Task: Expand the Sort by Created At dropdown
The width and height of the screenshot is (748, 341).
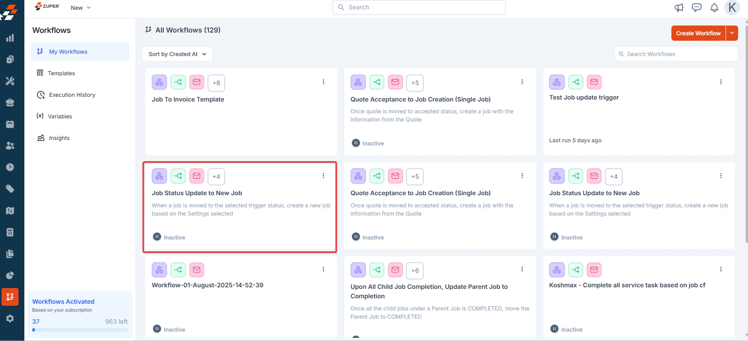Action: (177, 54)
